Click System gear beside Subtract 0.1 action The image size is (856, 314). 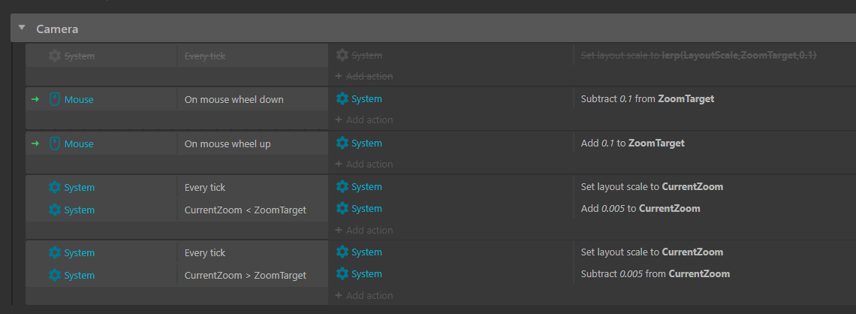point(342,98)
